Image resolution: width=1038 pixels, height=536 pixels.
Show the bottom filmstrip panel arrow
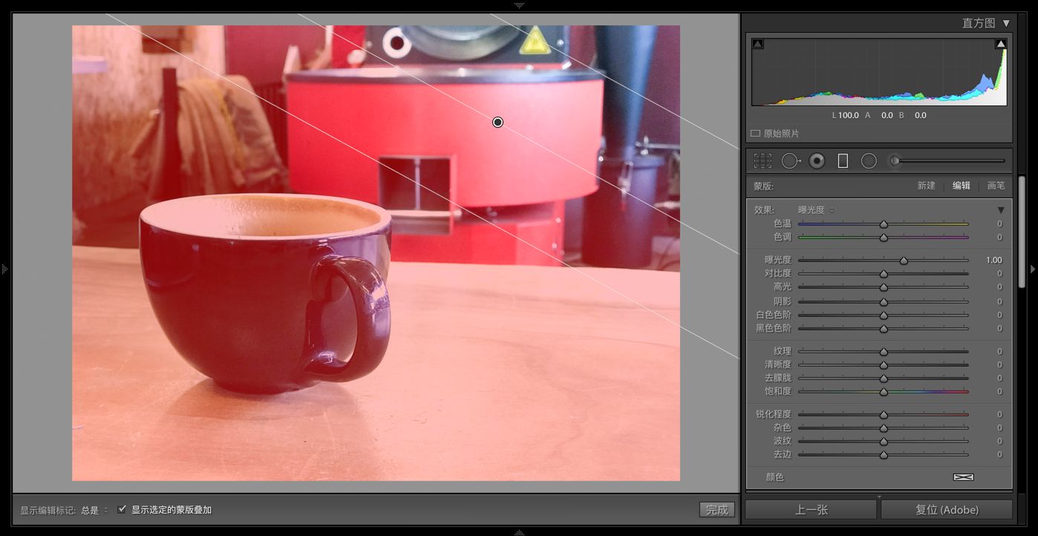click(519, 532)
